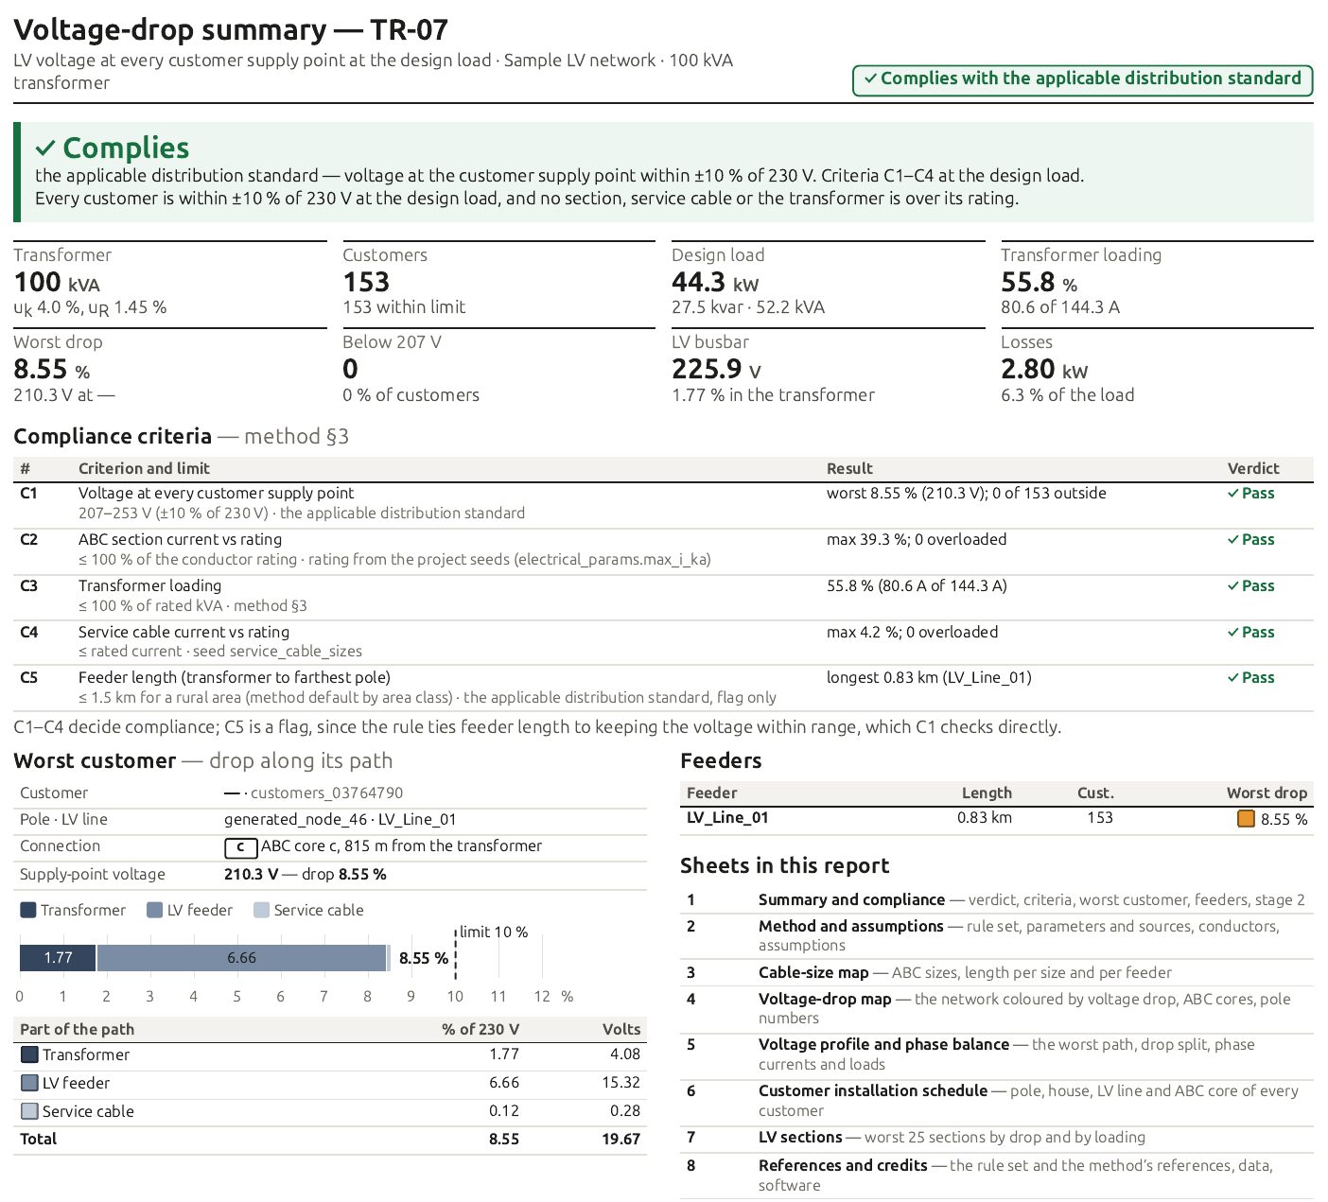Image resolution: width=1328 pixels, height=1202 pixels.
Task: Click the 'Complies with the applicable distribution standard' badge
Action: [1083, 79]
